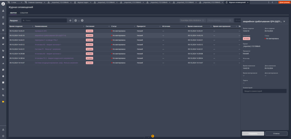Open the chart graph icon in sidebar

pos(3,89)
